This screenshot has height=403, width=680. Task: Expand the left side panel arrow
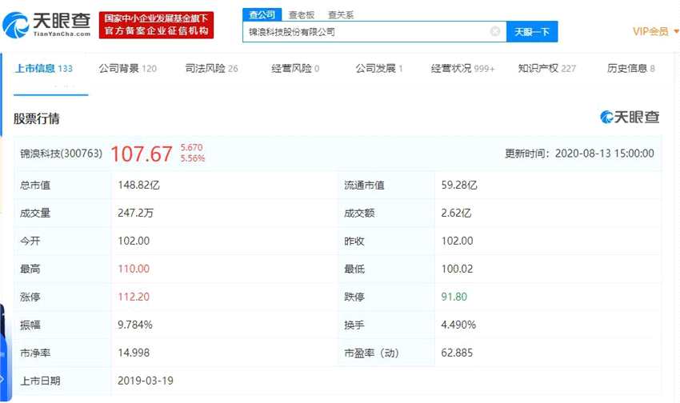tap(2, 379)
